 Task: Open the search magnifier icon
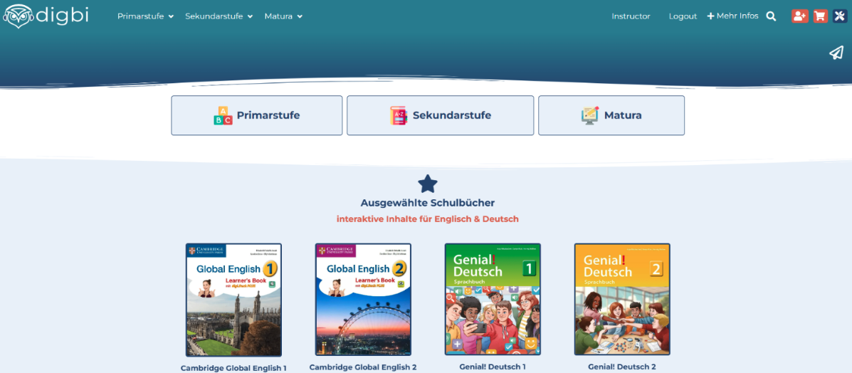[x=771, y=16]
